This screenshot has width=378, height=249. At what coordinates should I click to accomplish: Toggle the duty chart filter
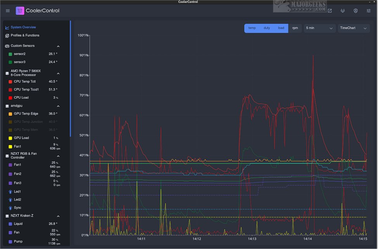pyautogui.click(x=266, y=28)
